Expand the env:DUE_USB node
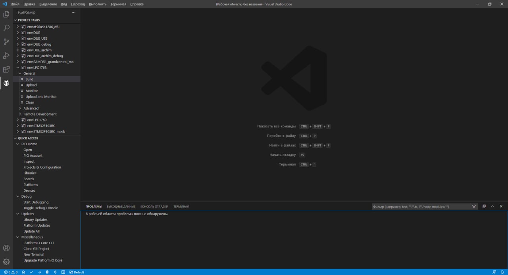This screenshot has height=275, width=508. point(18,38)
